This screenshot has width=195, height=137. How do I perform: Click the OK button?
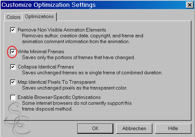coord(95,128)
